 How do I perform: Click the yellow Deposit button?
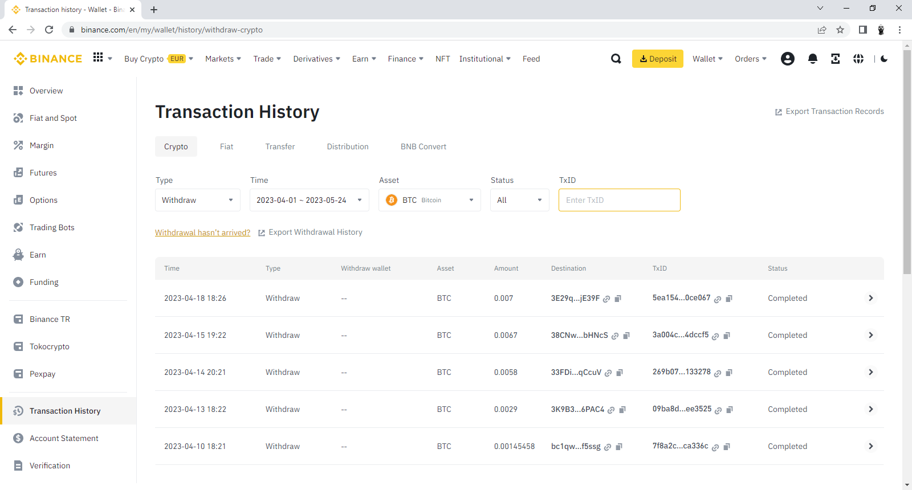(x=658, y=59)
